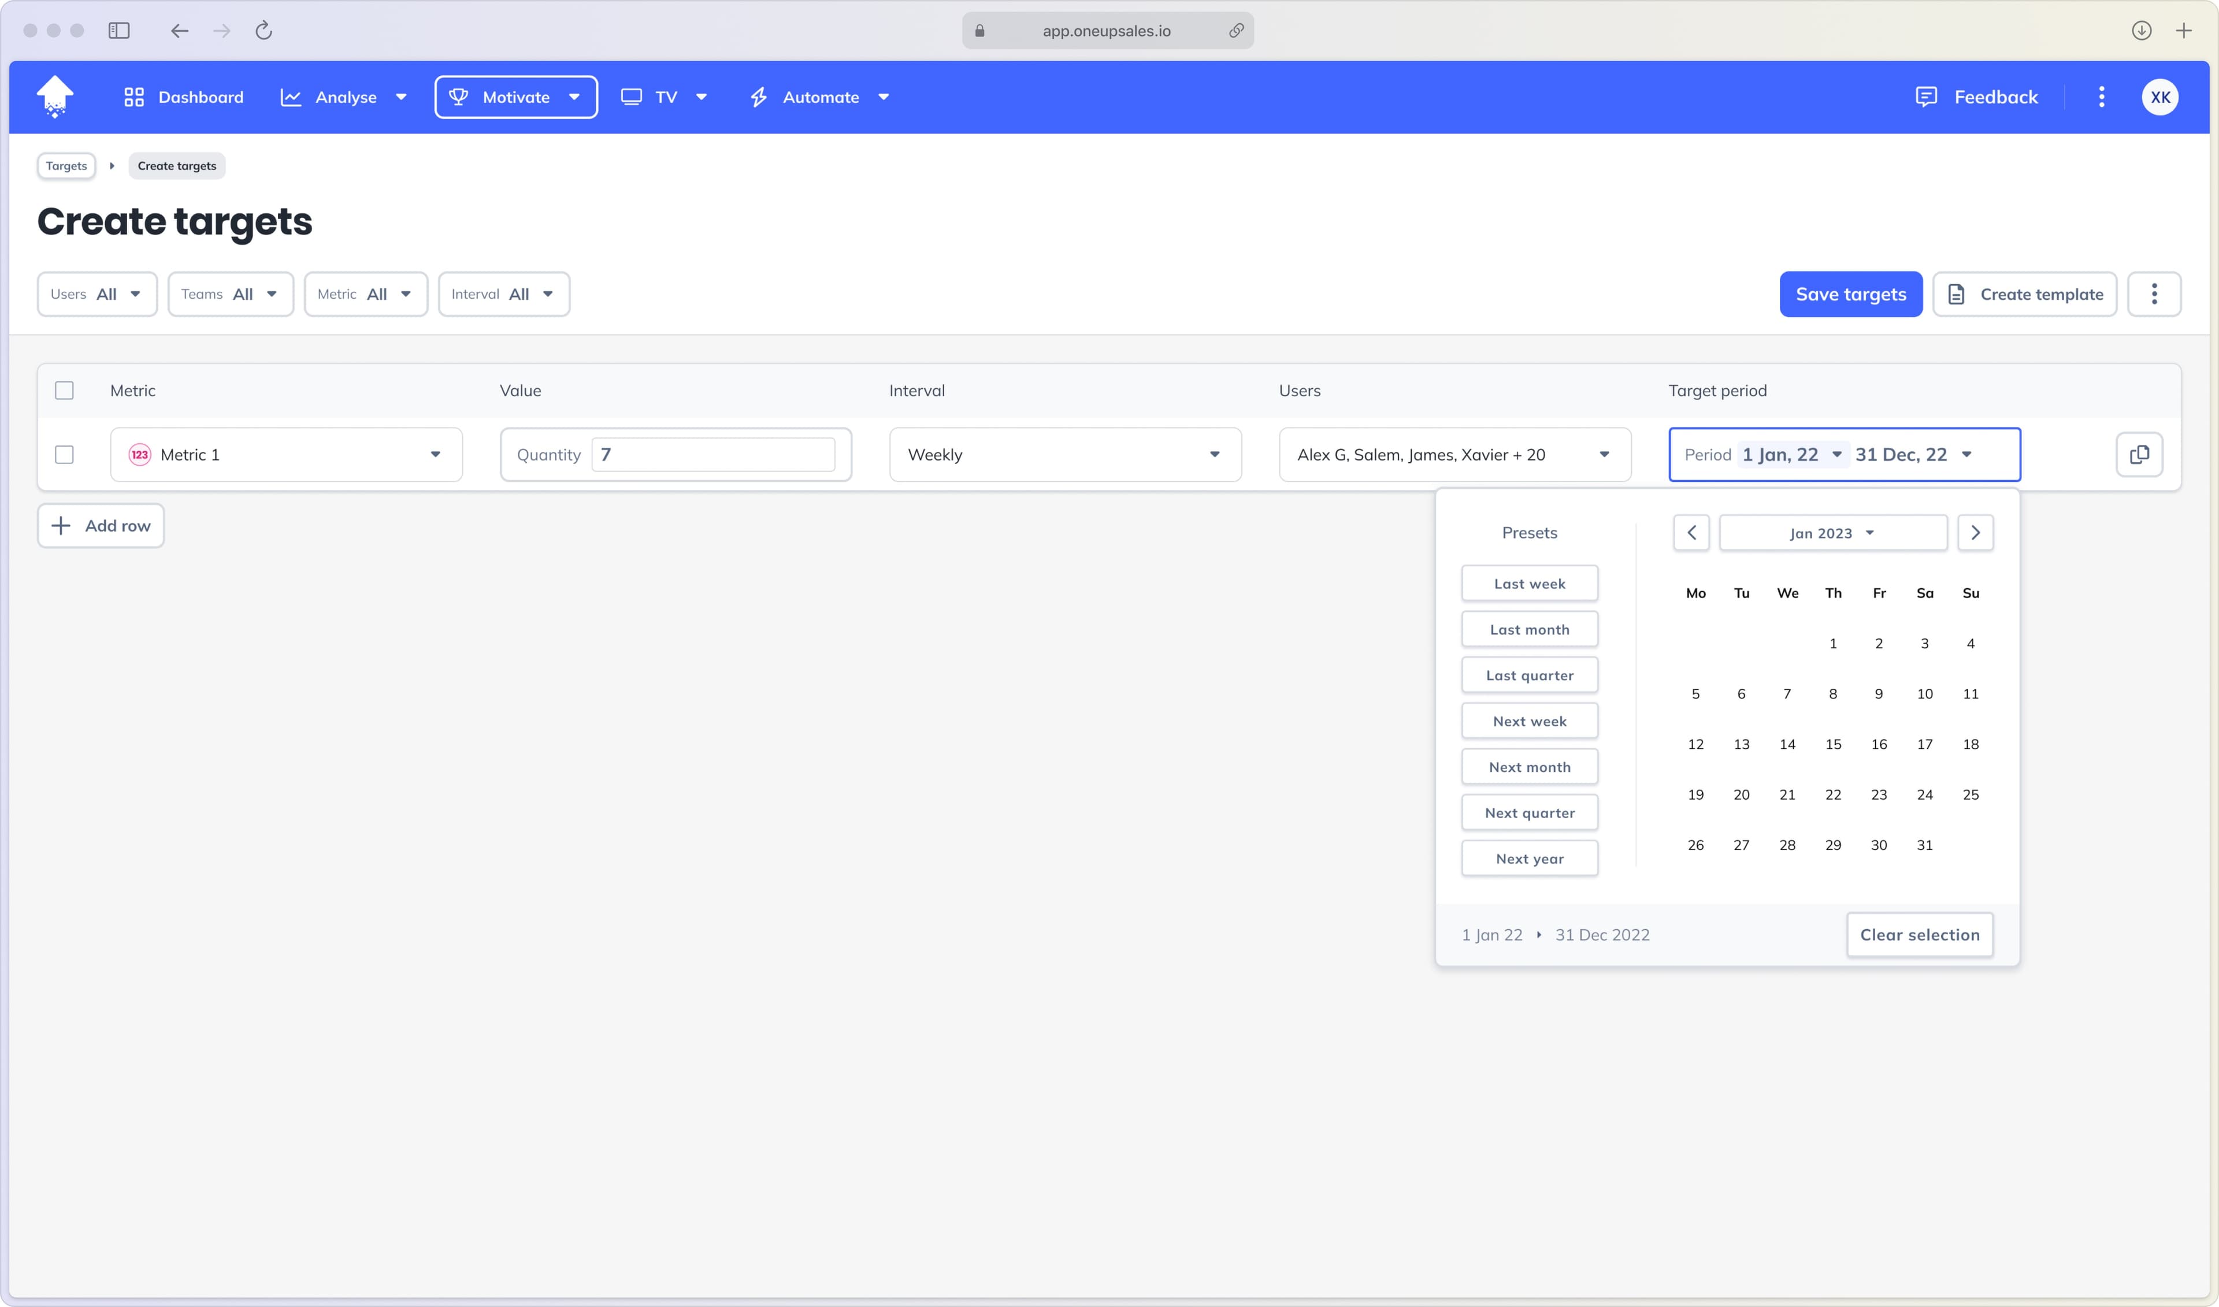Pick day 31 in the calendar
This screenshot has height=1307, width=2219.
coord(1925,845)
